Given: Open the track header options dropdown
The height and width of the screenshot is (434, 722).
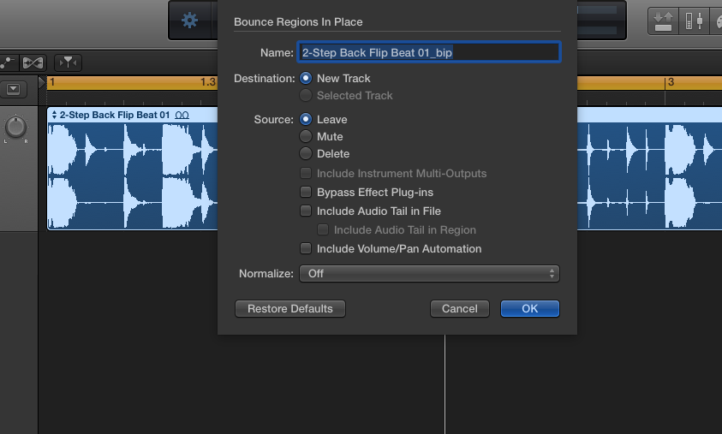Looking at the screenshot, I should point(14,88).
